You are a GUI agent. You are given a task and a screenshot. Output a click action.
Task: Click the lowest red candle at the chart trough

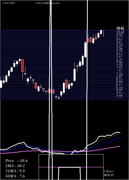59,98
